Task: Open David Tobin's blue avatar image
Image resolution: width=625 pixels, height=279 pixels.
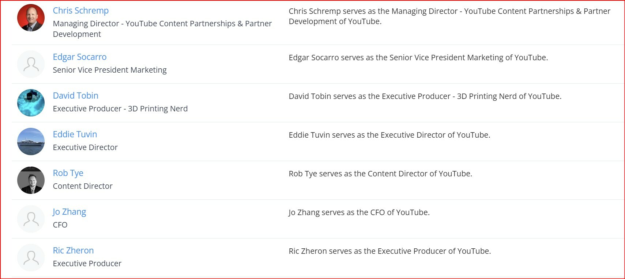Action: pos(31,103)
